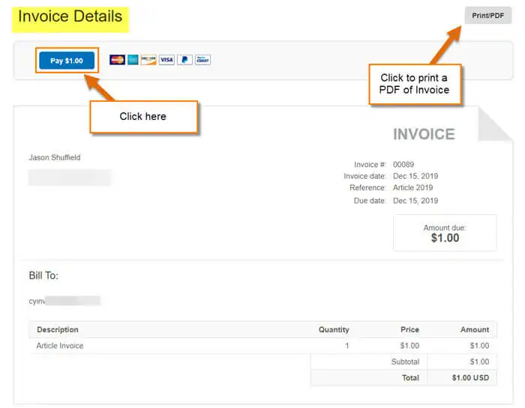Click the Invoice Details heading

70,16
